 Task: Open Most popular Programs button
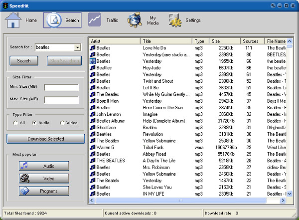point(44,191)
